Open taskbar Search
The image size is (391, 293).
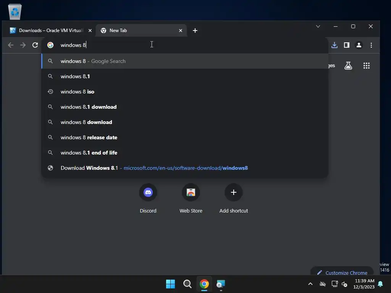click(187, 284)
